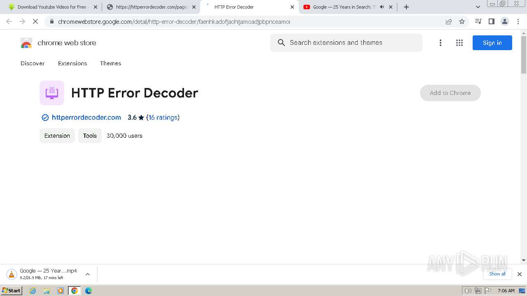
Task: Open the httperrordecoder.com publisher link
Action: coord(86,118)
